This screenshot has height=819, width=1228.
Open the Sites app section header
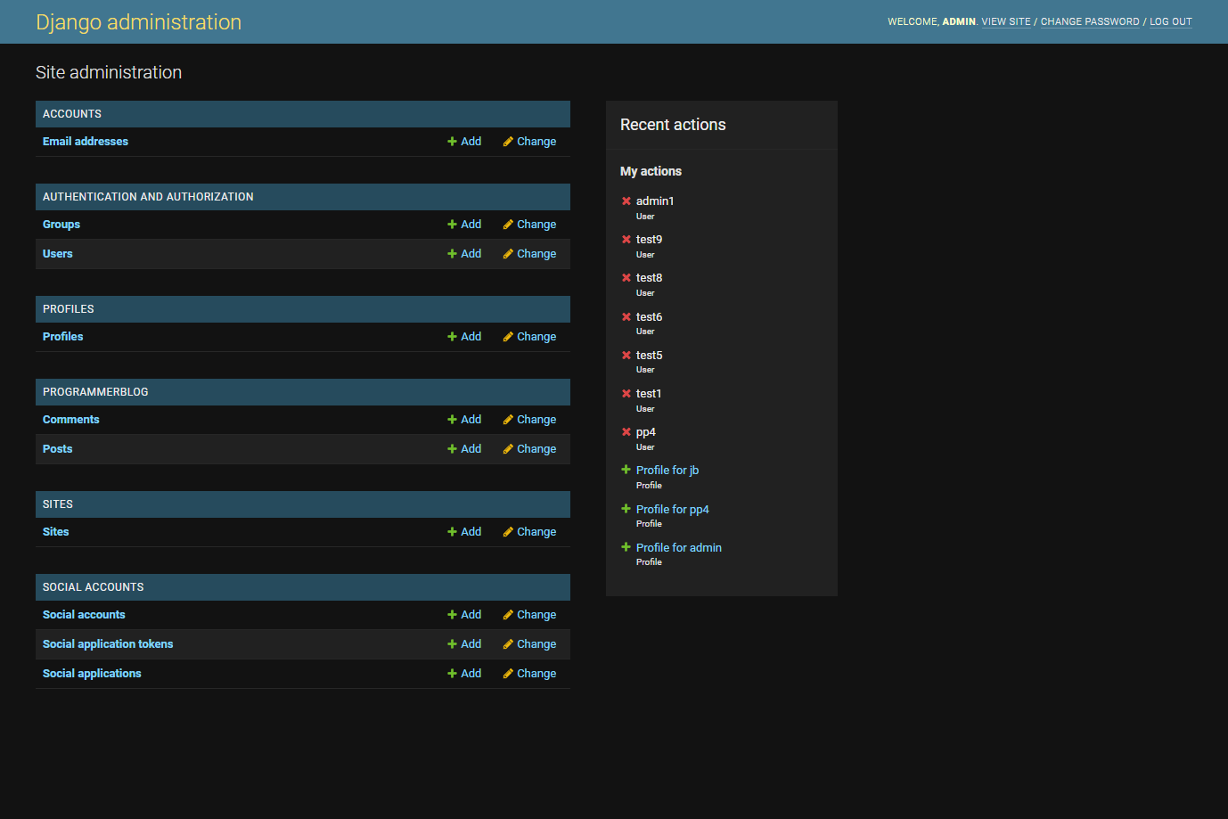coord(58,504)
